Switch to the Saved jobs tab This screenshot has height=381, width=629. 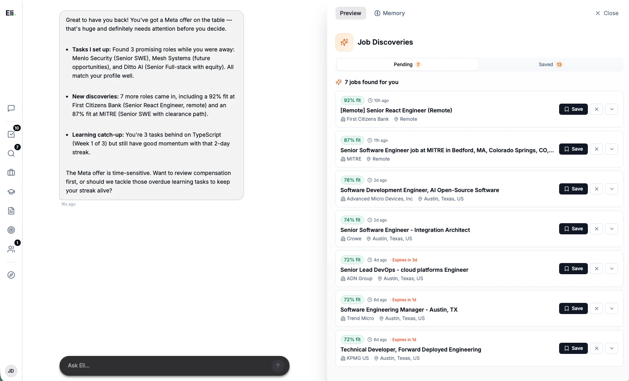point(550,65)
